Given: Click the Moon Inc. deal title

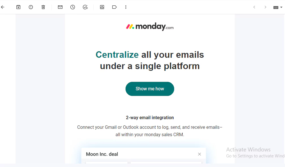Looking at the screenshot, I should tap(102, 154).
